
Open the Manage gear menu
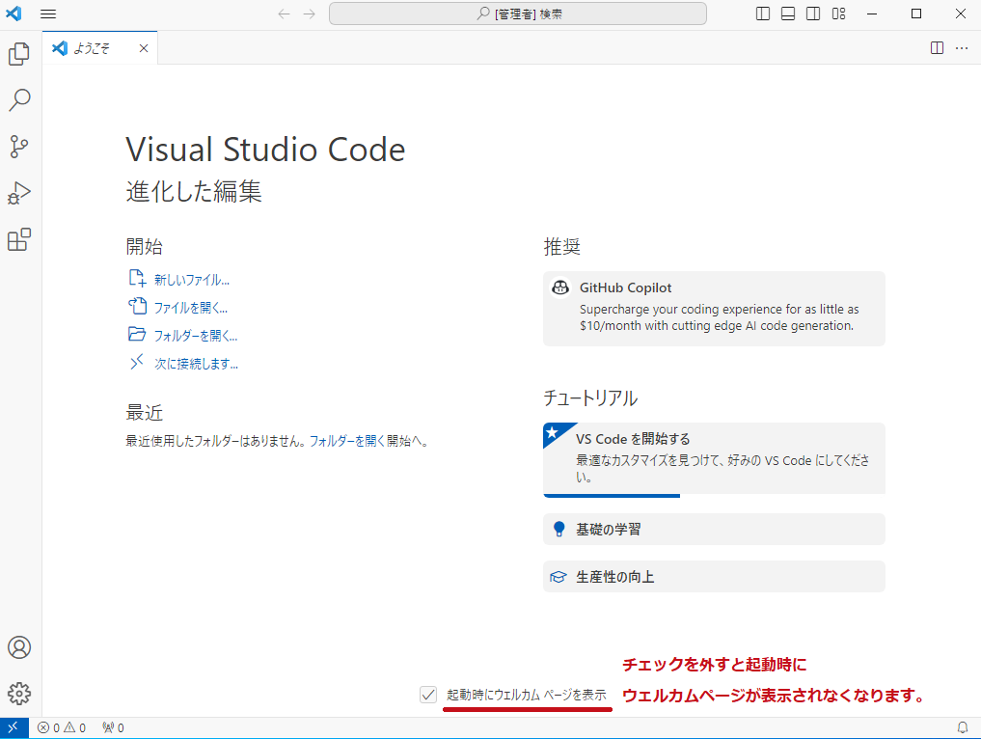tap(19, 694)
